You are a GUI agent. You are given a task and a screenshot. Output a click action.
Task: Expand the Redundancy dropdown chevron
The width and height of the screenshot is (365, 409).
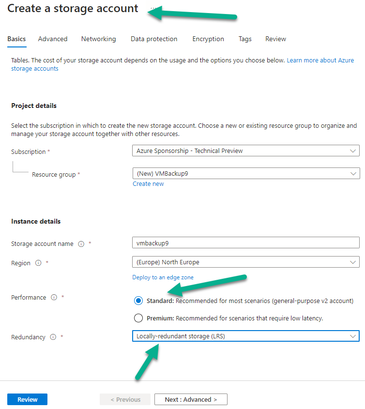353,336
